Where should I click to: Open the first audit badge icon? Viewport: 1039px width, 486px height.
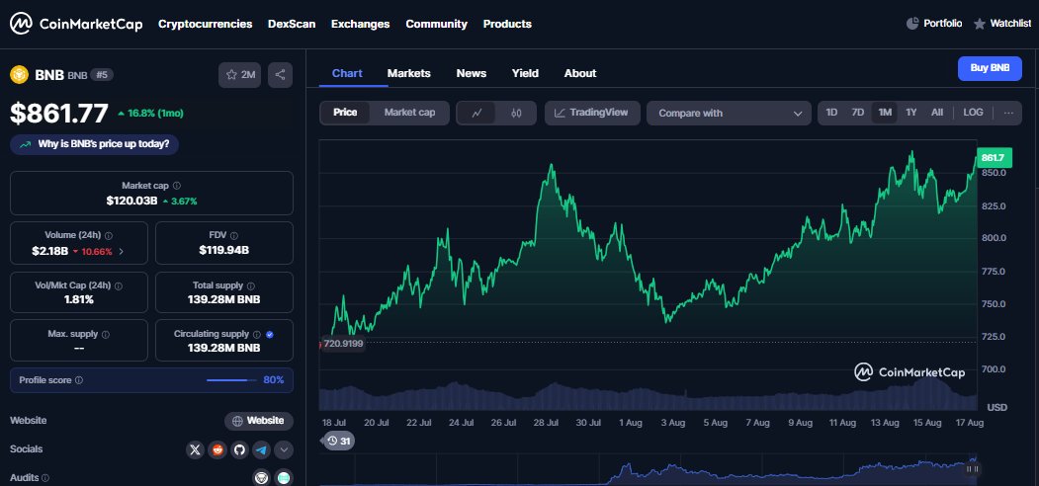262,477
